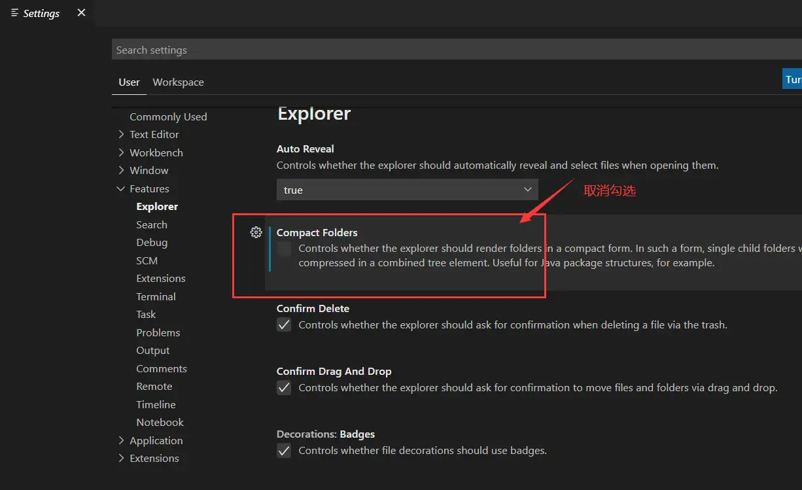
Task: Enable the Compact Folders checkbox
Action: click(284, 249)
